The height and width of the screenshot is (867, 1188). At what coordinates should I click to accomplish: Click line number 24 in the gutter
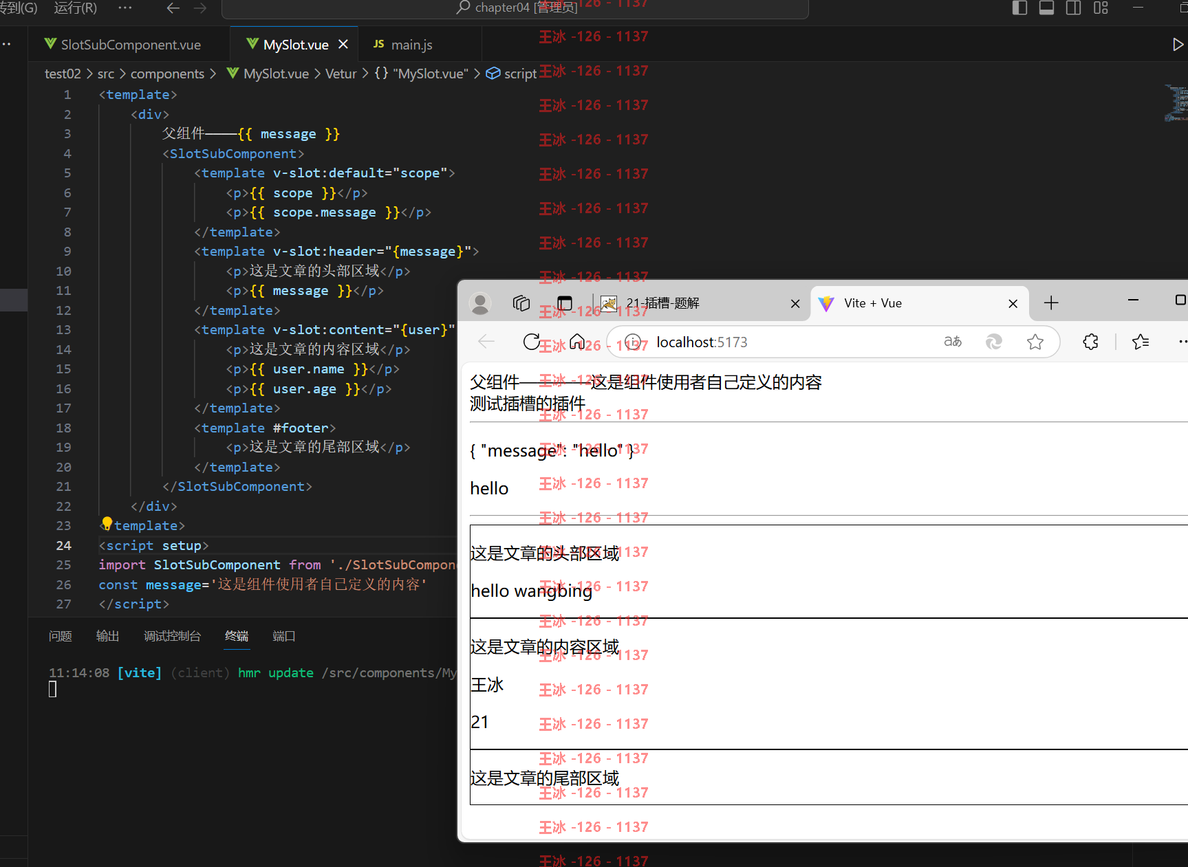click(63, 545)
